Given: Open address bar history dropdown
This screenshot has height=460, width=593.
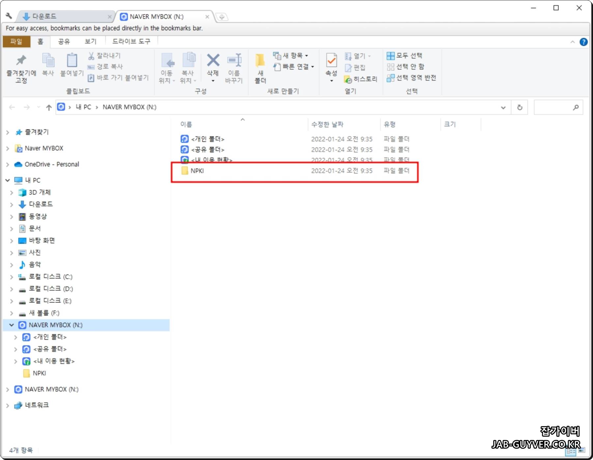Looking at the screenshot, I should [x=503, y=108].
